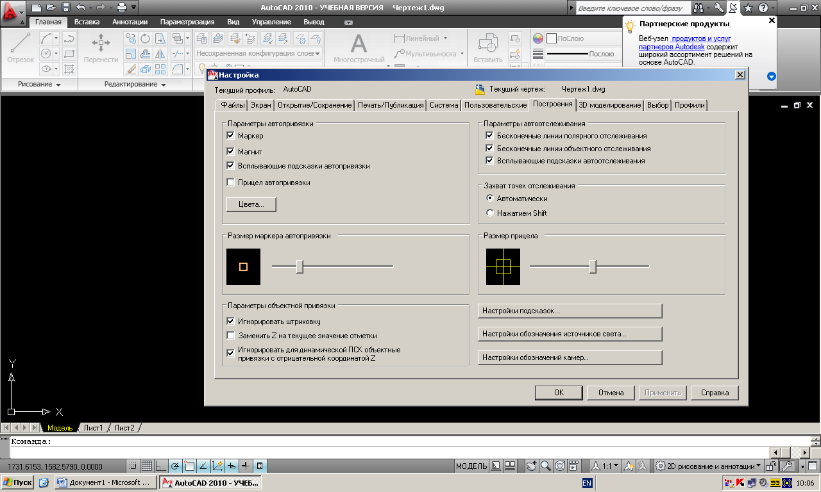Uncheck the Магнит checkbox
Viewport: 821px width, 492px height.
pyautogui.click(x=231, y=152)
